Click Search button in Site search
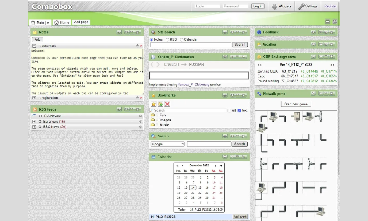The width and height of the screenshot is (368, 221). (240, 45)
